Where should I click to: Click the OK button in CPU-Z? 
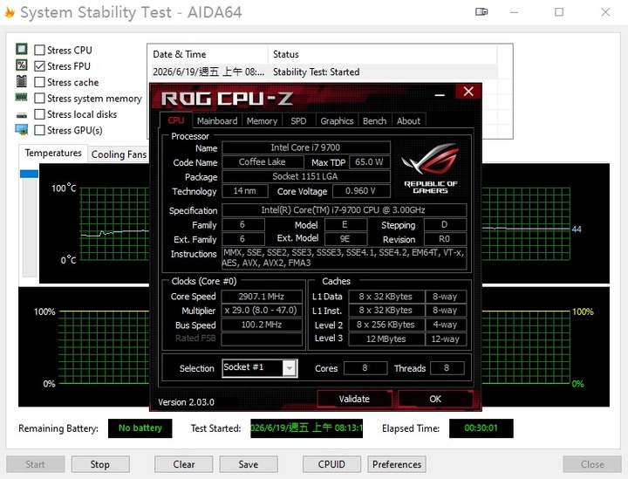[435, 399]
